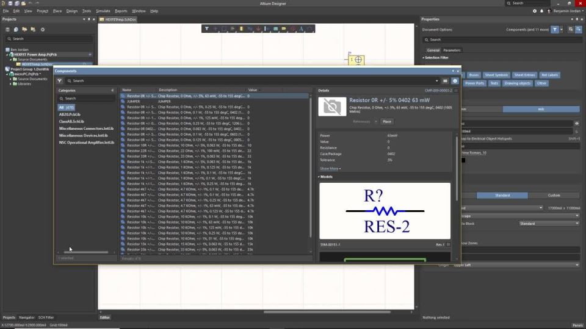
Task: Toggle the Other selection filter
Action: point(541,83)
